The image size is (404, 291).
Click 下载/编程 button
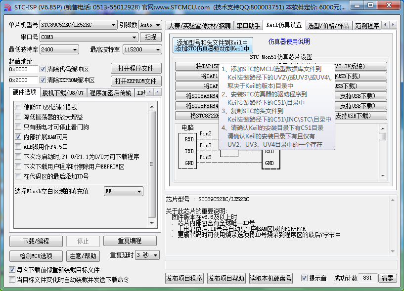click(x=36, y=241)
